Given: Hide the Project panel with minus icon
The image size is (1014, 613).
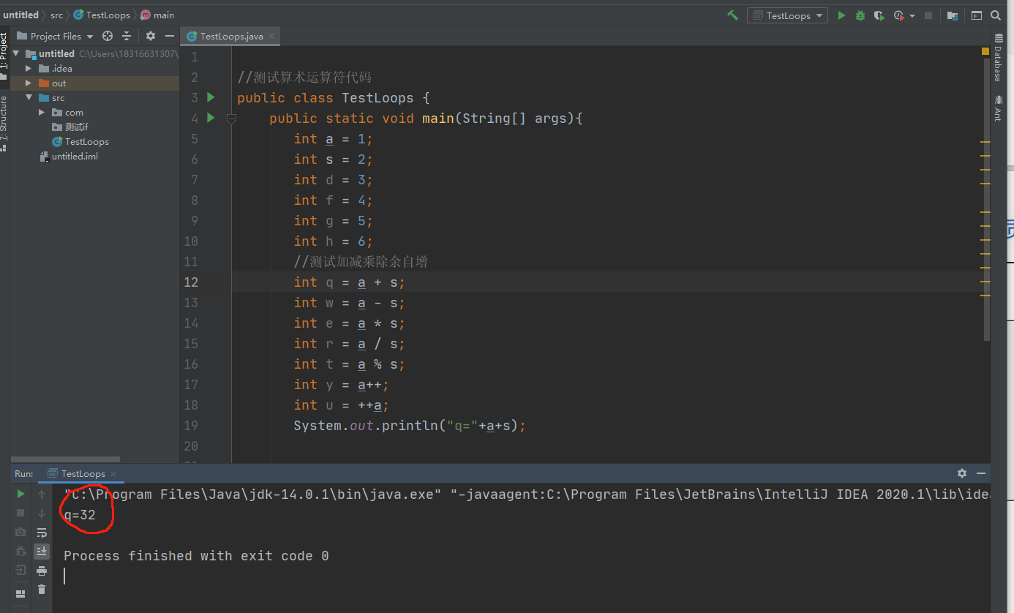Looking at the screenshot, I should click(x=170, y=36).
